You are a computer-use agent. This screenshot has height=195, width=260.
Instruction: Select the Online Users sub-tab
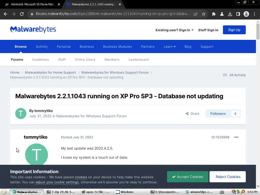(x=85, y=59)
